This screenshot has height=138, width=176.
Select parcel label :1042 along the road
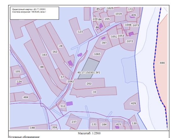70,82
